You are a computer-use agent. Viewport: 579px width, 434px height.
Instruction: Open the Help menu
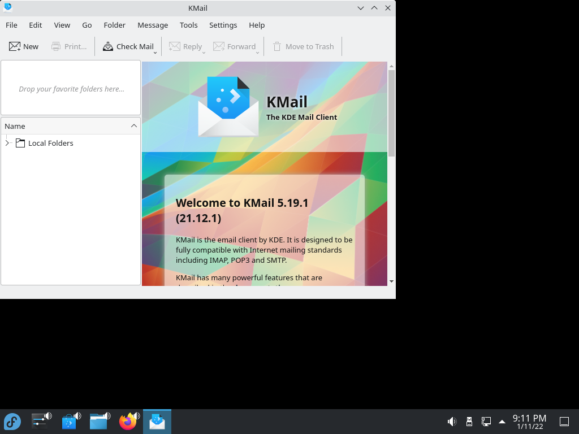coord(257,25)
